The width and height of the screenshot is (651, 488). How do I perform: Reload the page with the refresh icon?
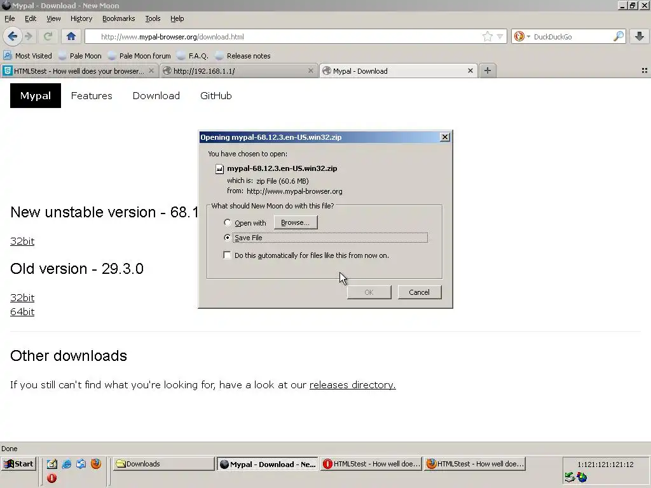click(48, 36)
